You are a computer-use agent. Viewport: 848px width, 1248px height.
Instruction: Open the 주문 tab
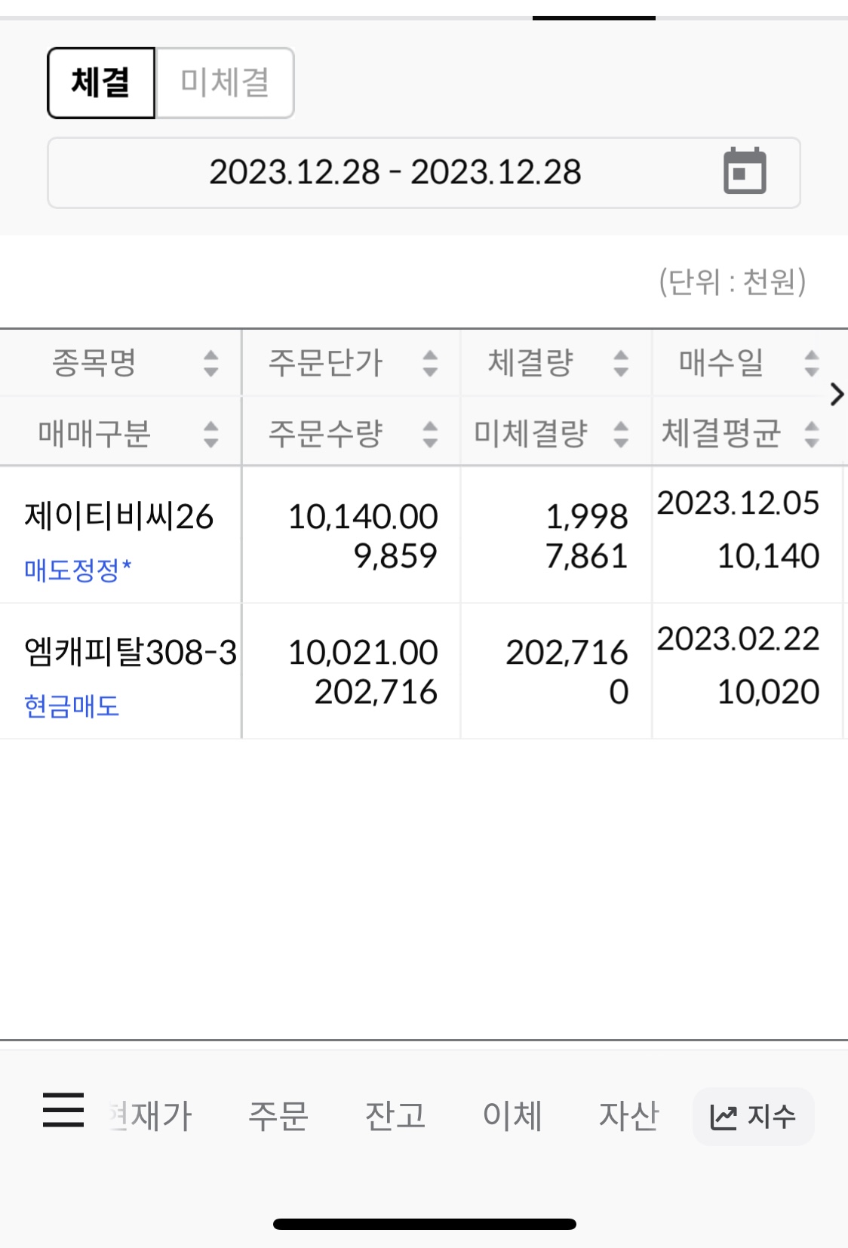278,1116
